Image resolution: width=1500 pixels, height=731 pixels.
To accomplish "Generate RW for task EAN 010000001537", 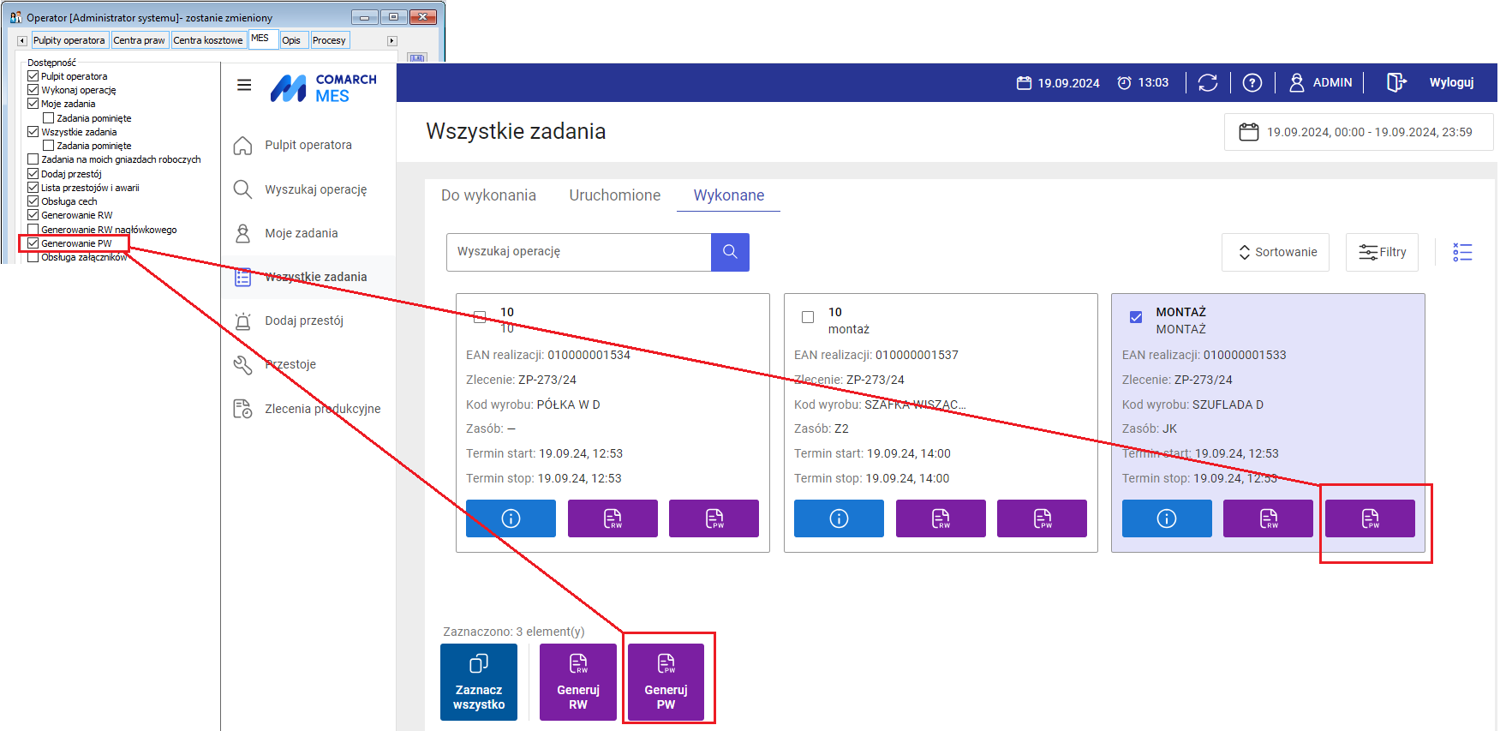I will (941, 518).
